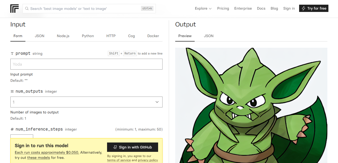Switch to the Output JSON tab
338x163 pixels.
[209, 36]
